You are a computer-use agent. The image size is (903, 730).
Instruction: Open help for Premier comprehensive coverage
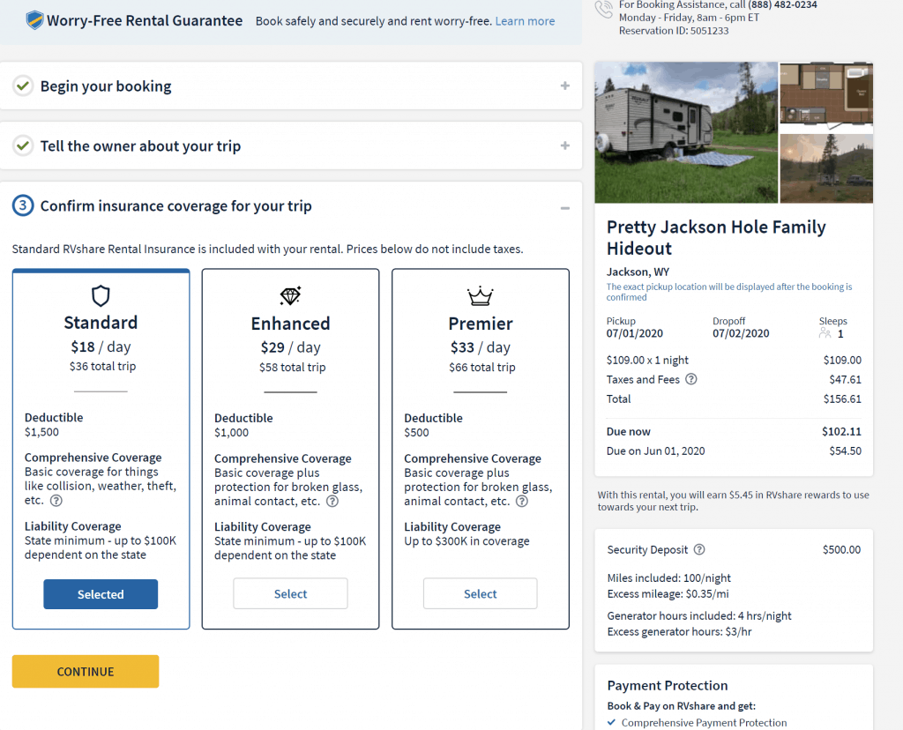(x=522, y=501)
